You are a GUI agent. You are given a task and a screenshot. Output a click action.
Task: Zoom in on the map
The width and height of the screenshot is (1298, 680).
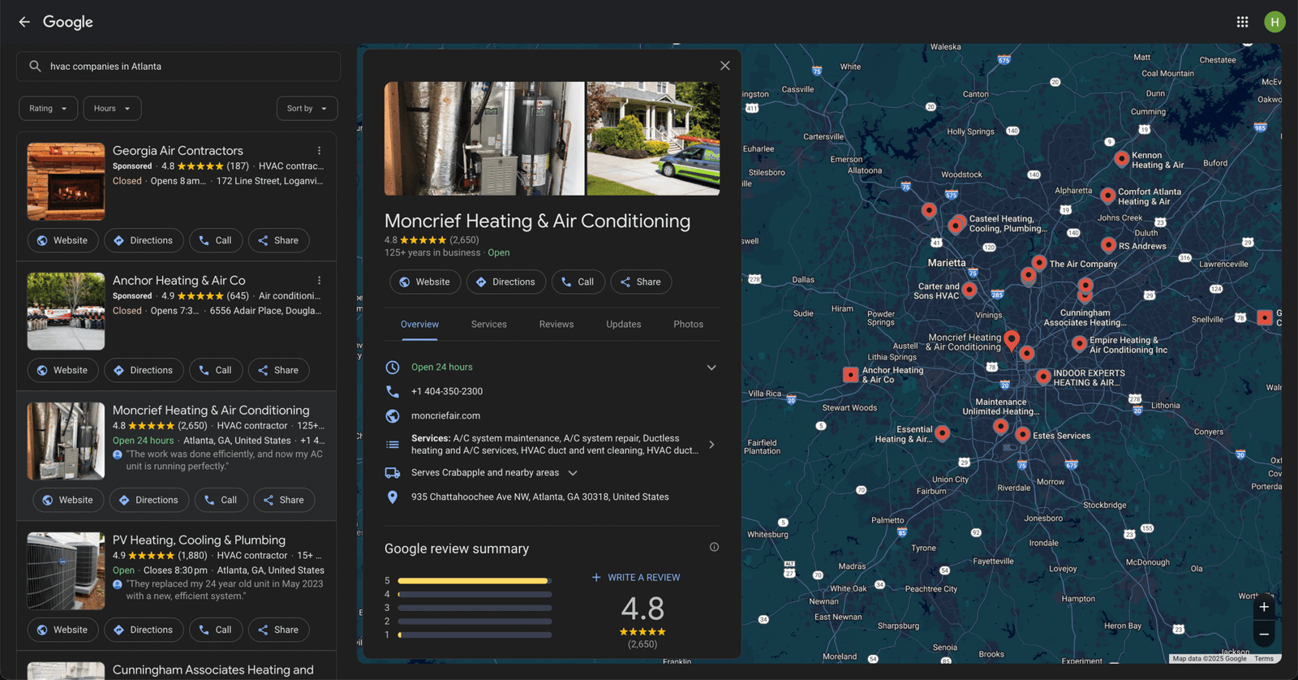click(1264, 607)
